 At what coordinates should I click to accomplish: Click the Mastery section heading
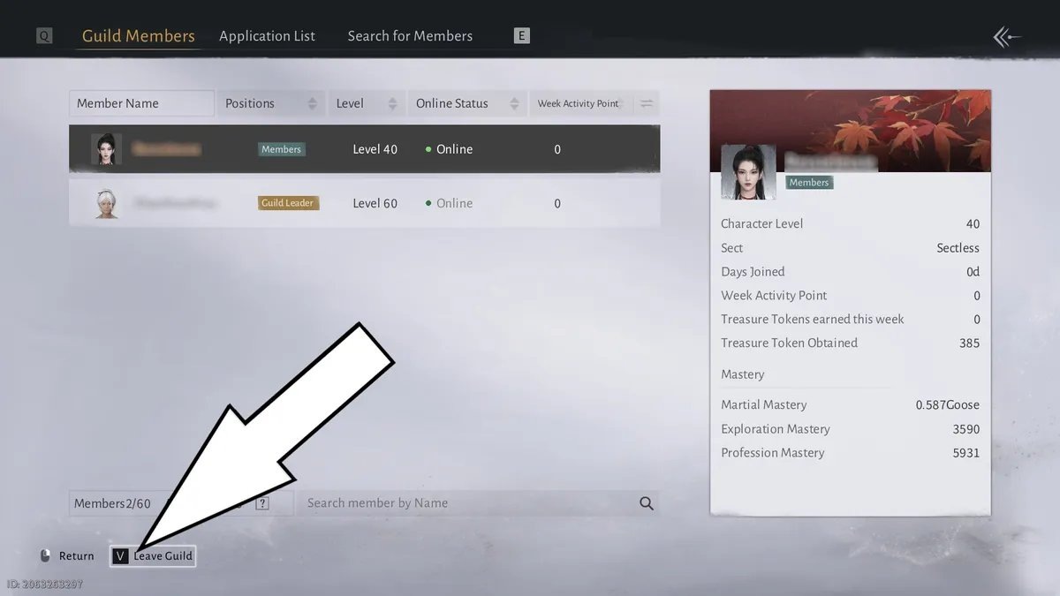[742, 374]
